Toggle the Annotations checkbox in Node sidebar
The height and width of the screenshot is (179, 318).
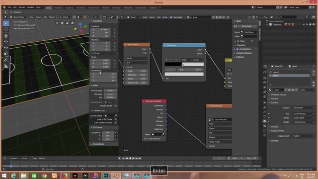coord(238,49)
